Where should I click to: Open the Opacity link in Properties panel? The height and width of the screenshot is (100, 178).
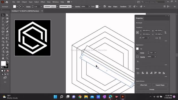(142, 57)
